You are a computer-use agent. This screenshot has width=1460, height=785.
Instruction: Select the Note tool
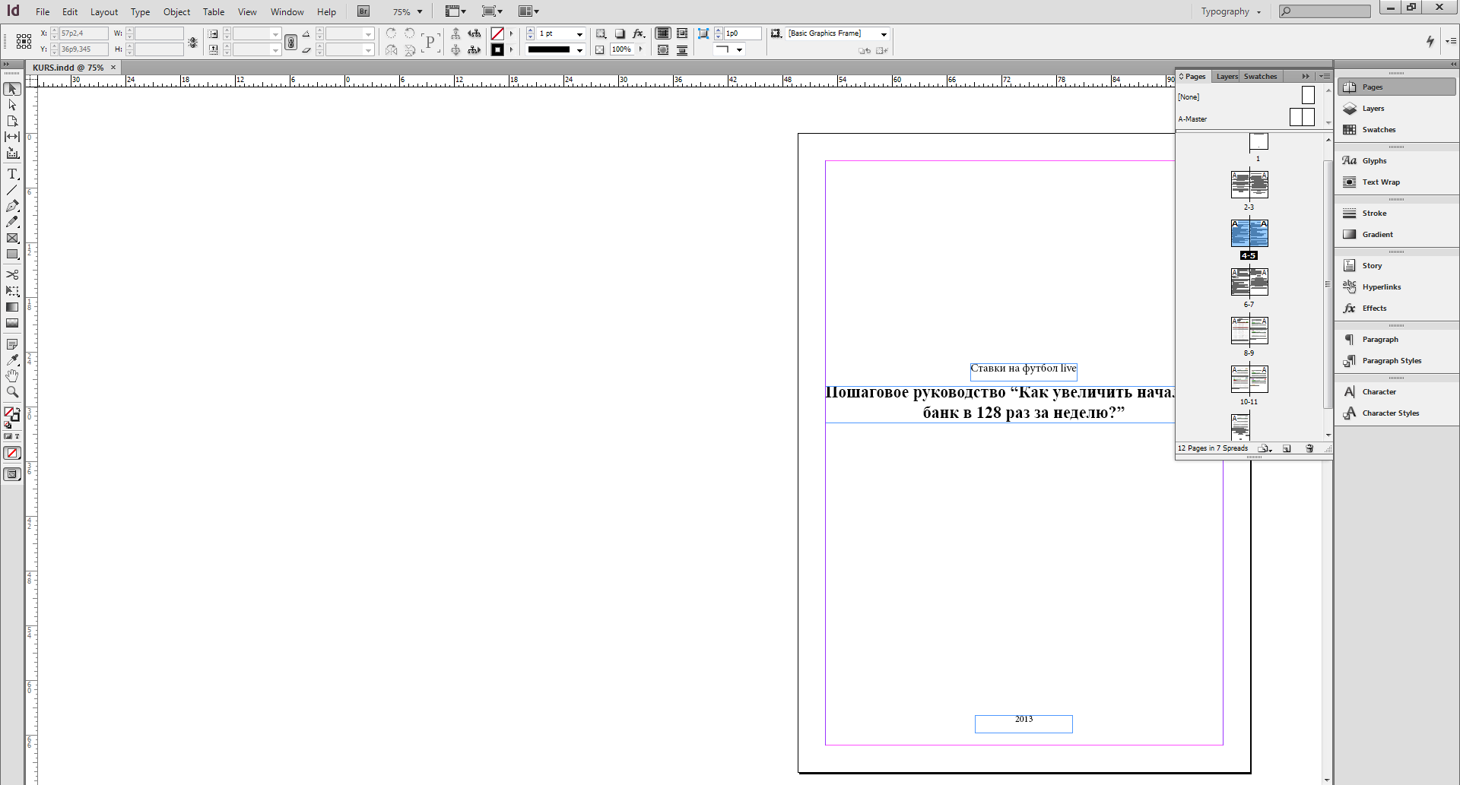tap(12, 344)
